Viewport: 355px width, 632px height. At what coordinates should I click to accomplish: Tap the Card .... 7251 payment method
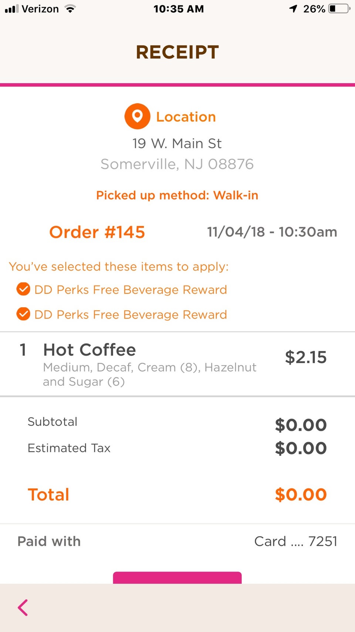(295, 541)
